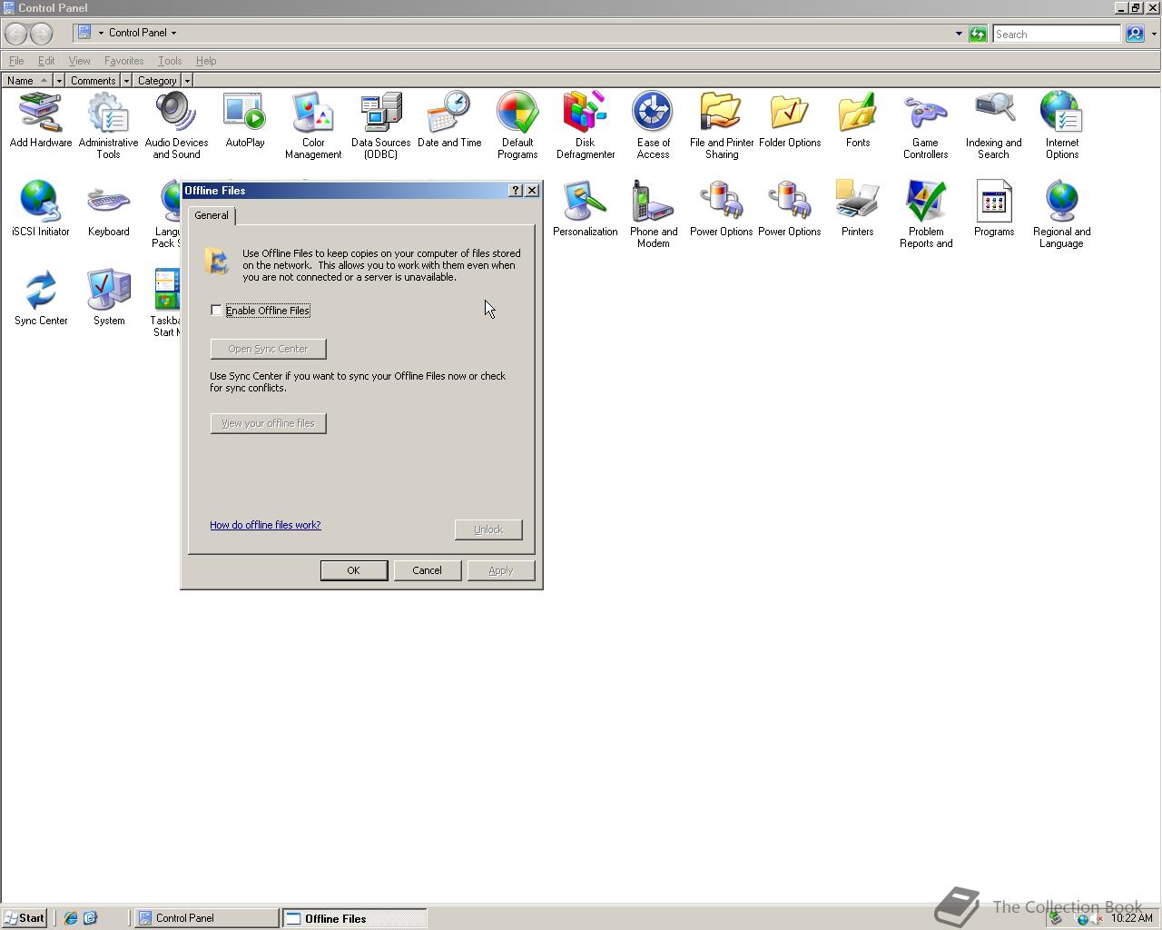Image resolution: width=1162 pixels, height=930 pixels.
Task: Open the View menu
Action: click(79, 61)
